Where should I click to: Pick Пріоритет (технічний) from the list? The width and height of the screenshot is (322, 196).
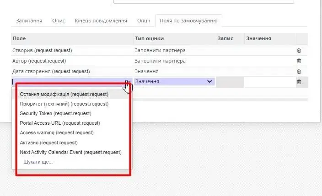pyautogui.click(x=64, y=104)
